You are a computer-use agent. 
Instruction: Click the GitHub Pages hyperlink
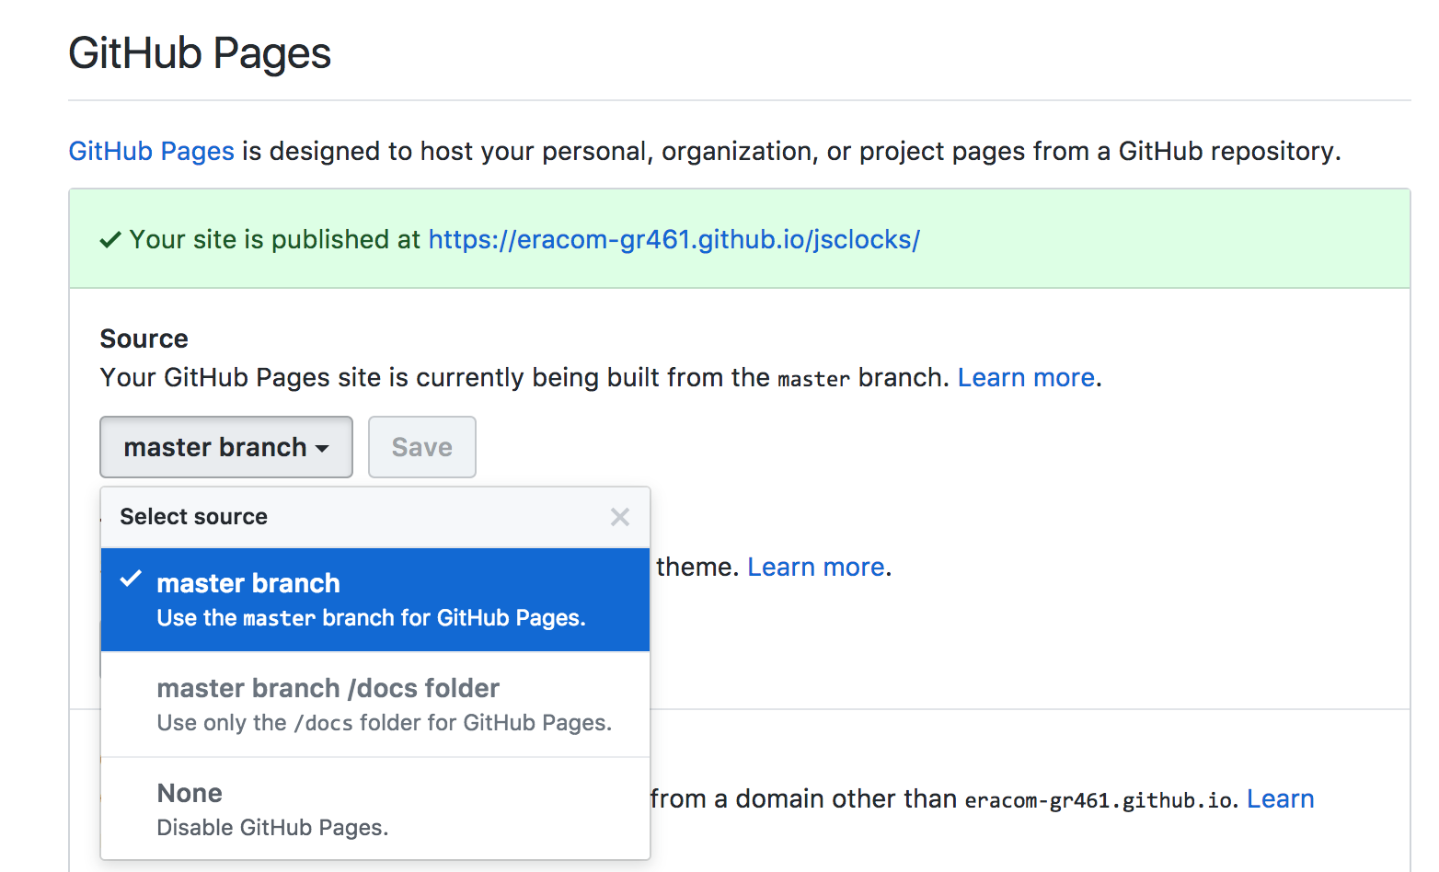click(151, 151)
